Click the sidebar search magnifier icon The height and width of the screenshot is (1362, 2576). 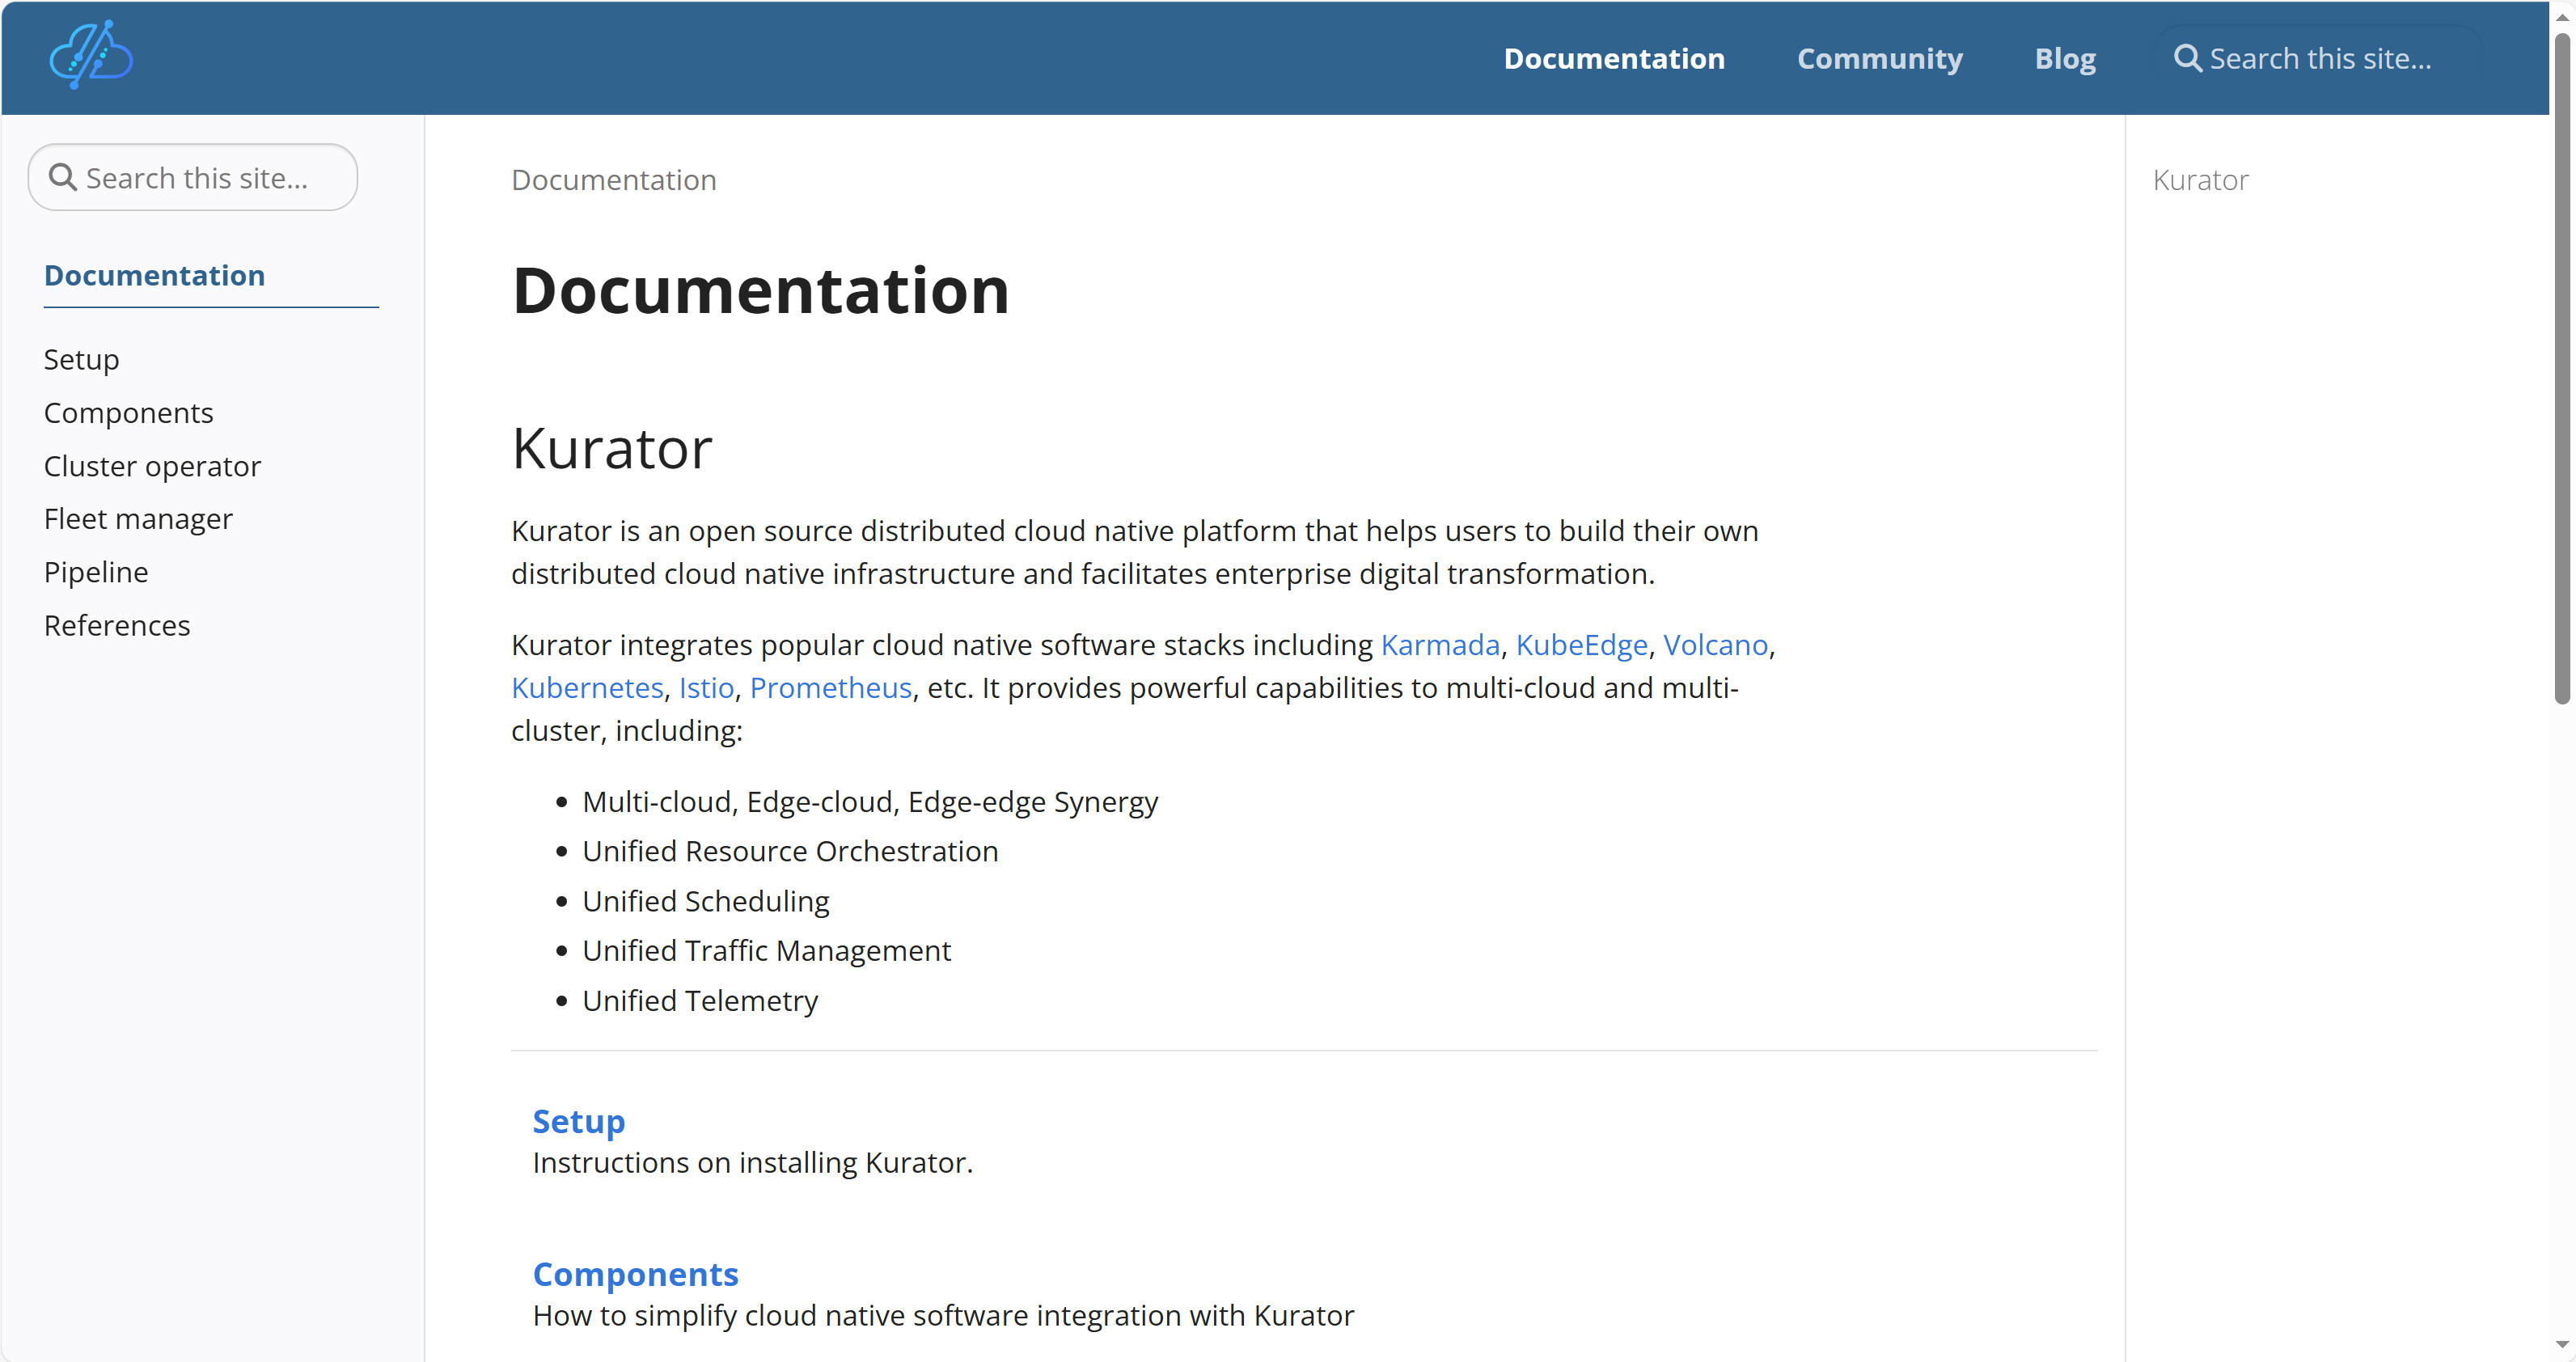[63, 177]
